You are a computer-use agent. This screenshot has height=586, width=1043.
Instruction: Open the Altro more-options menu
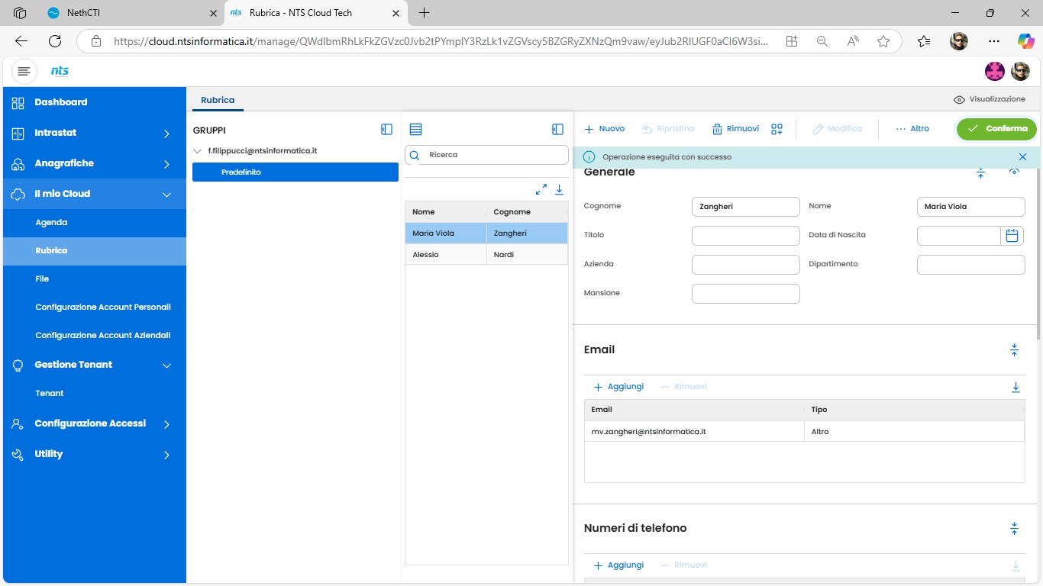(912, 129)
